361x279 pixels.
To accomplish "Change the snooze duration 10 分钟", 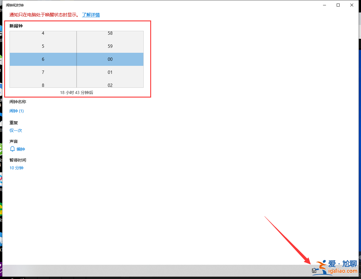I will (x=16, y=168).
